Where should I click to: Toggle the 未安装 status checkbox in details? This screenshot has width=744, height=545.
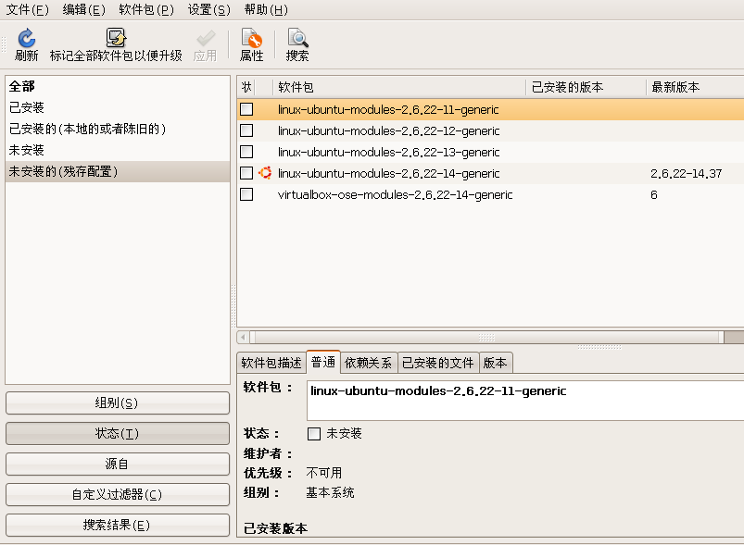[x=314, y=434]
